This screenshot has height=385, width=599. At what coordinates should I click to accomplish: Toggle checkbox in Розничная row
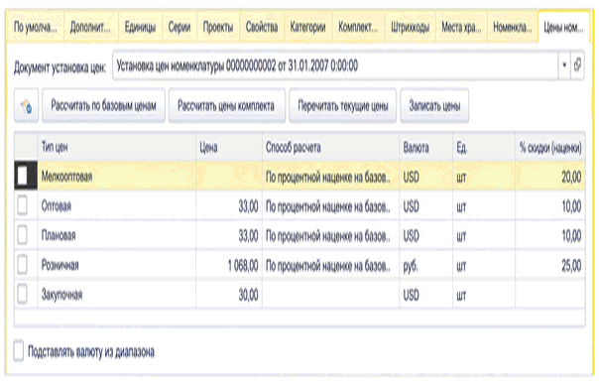pos(23,264)
